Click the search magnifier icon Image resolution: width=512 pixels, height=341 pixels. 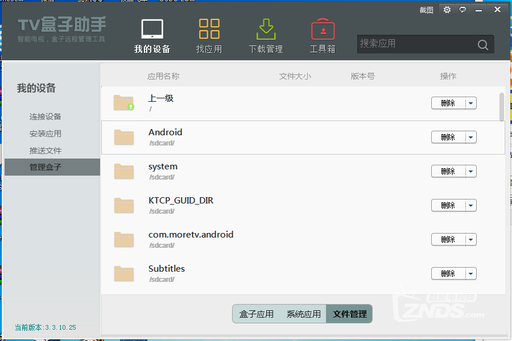pyautogui.click(x=483, y=45)
